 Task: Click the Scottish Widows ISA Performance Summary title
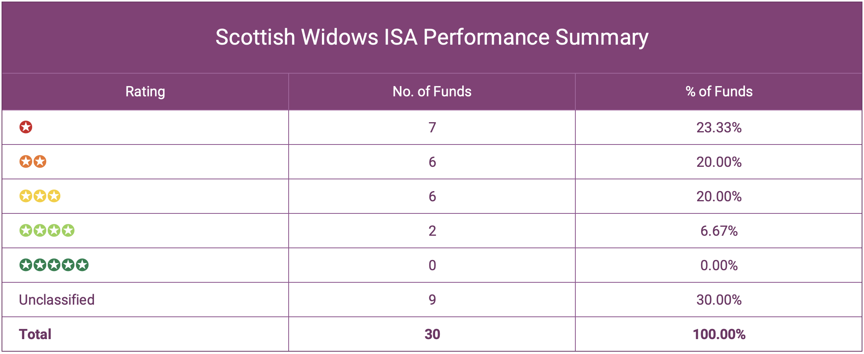point(432,38)
